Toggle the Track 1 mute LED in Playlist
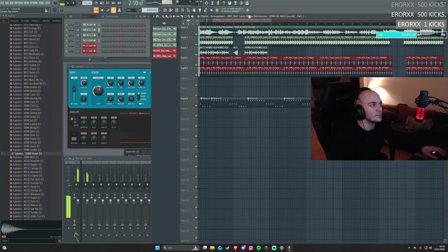 click(196, 34)
